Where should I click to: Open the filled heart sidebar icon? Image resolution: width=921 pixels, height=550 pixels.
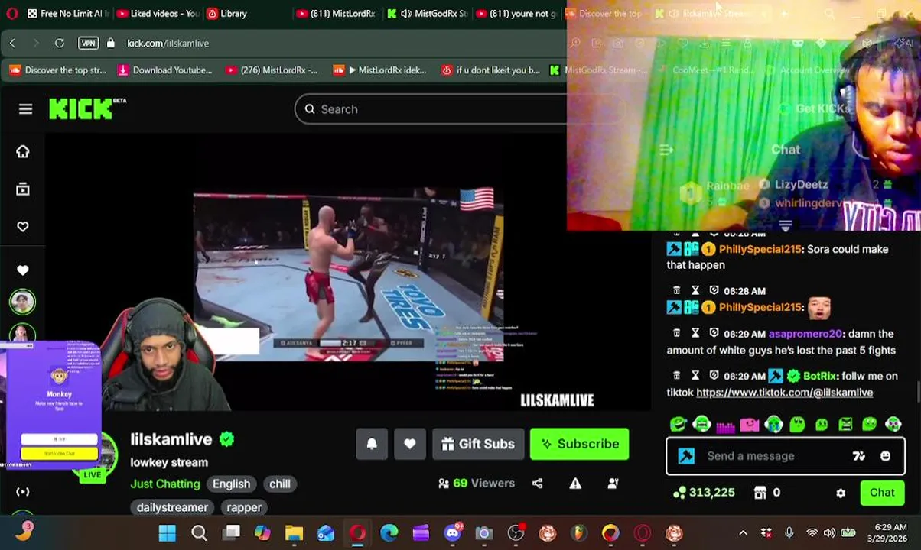[22, 270]
